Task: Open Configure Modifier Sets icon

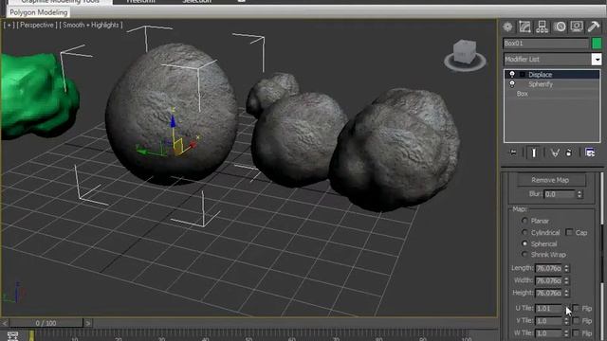Action: pyautogui.click(x=590, y=153)
